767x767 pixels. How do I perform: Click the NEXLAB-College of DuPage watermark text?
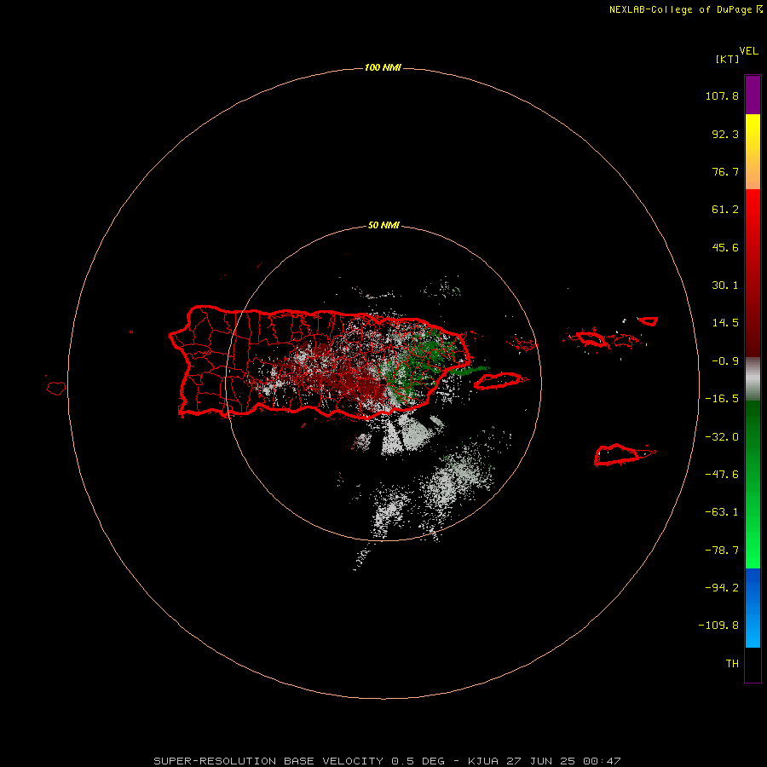685,9
